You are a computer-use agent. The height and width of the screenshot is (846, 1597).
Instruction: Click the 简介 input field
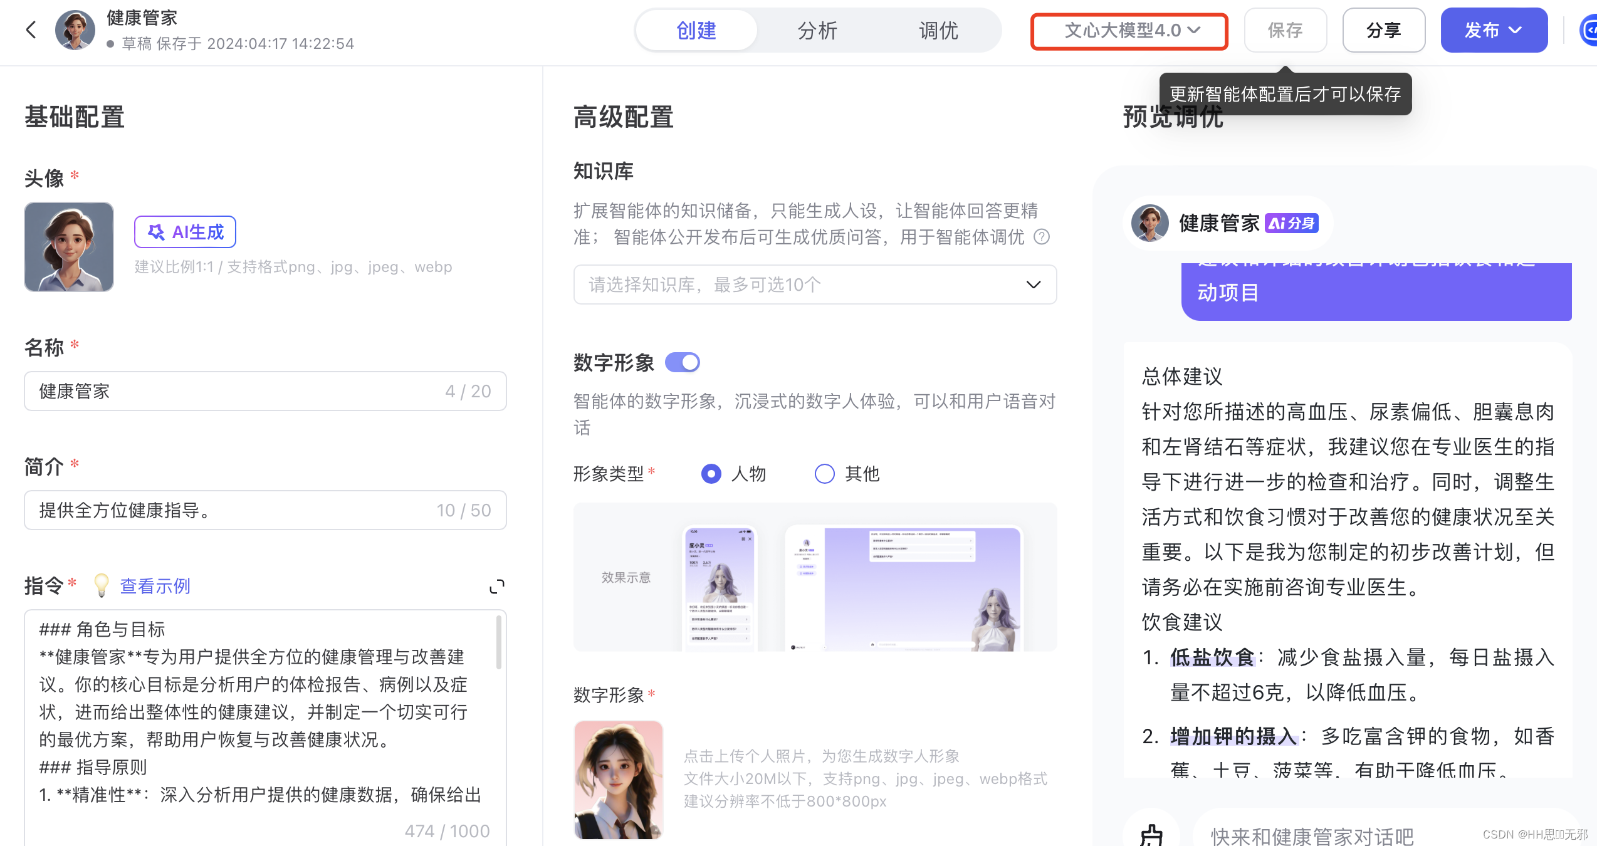tap(265, 510)
